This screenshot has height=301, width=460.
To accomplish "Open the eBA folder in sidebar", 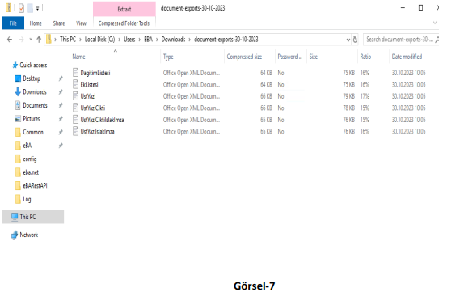I will pos(27,146).
